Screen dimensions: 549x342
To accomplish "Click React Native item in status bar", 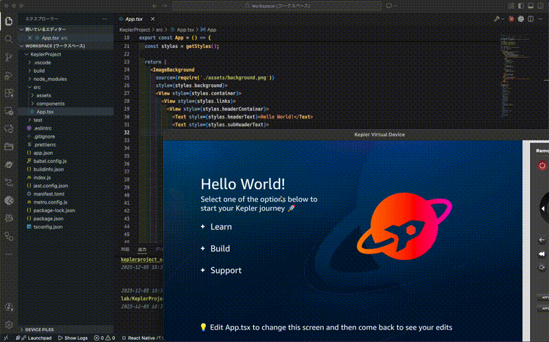I will click(x=142, y=338).
